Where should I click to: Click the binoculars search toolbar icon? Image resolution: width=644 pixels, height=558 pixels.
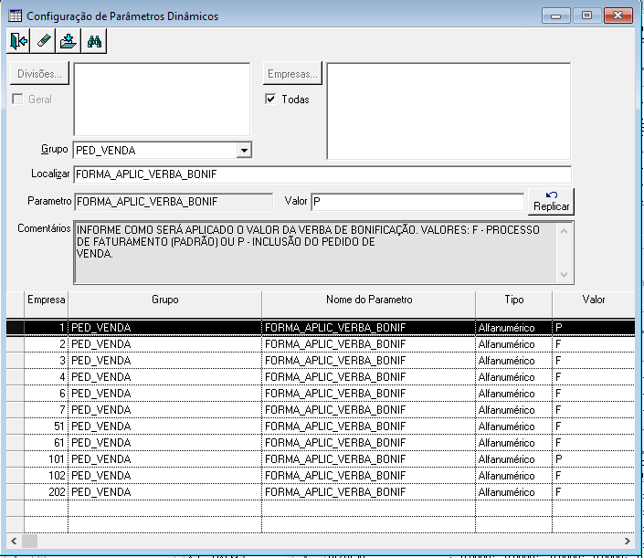pyautogui.click(x=94, y=41)
